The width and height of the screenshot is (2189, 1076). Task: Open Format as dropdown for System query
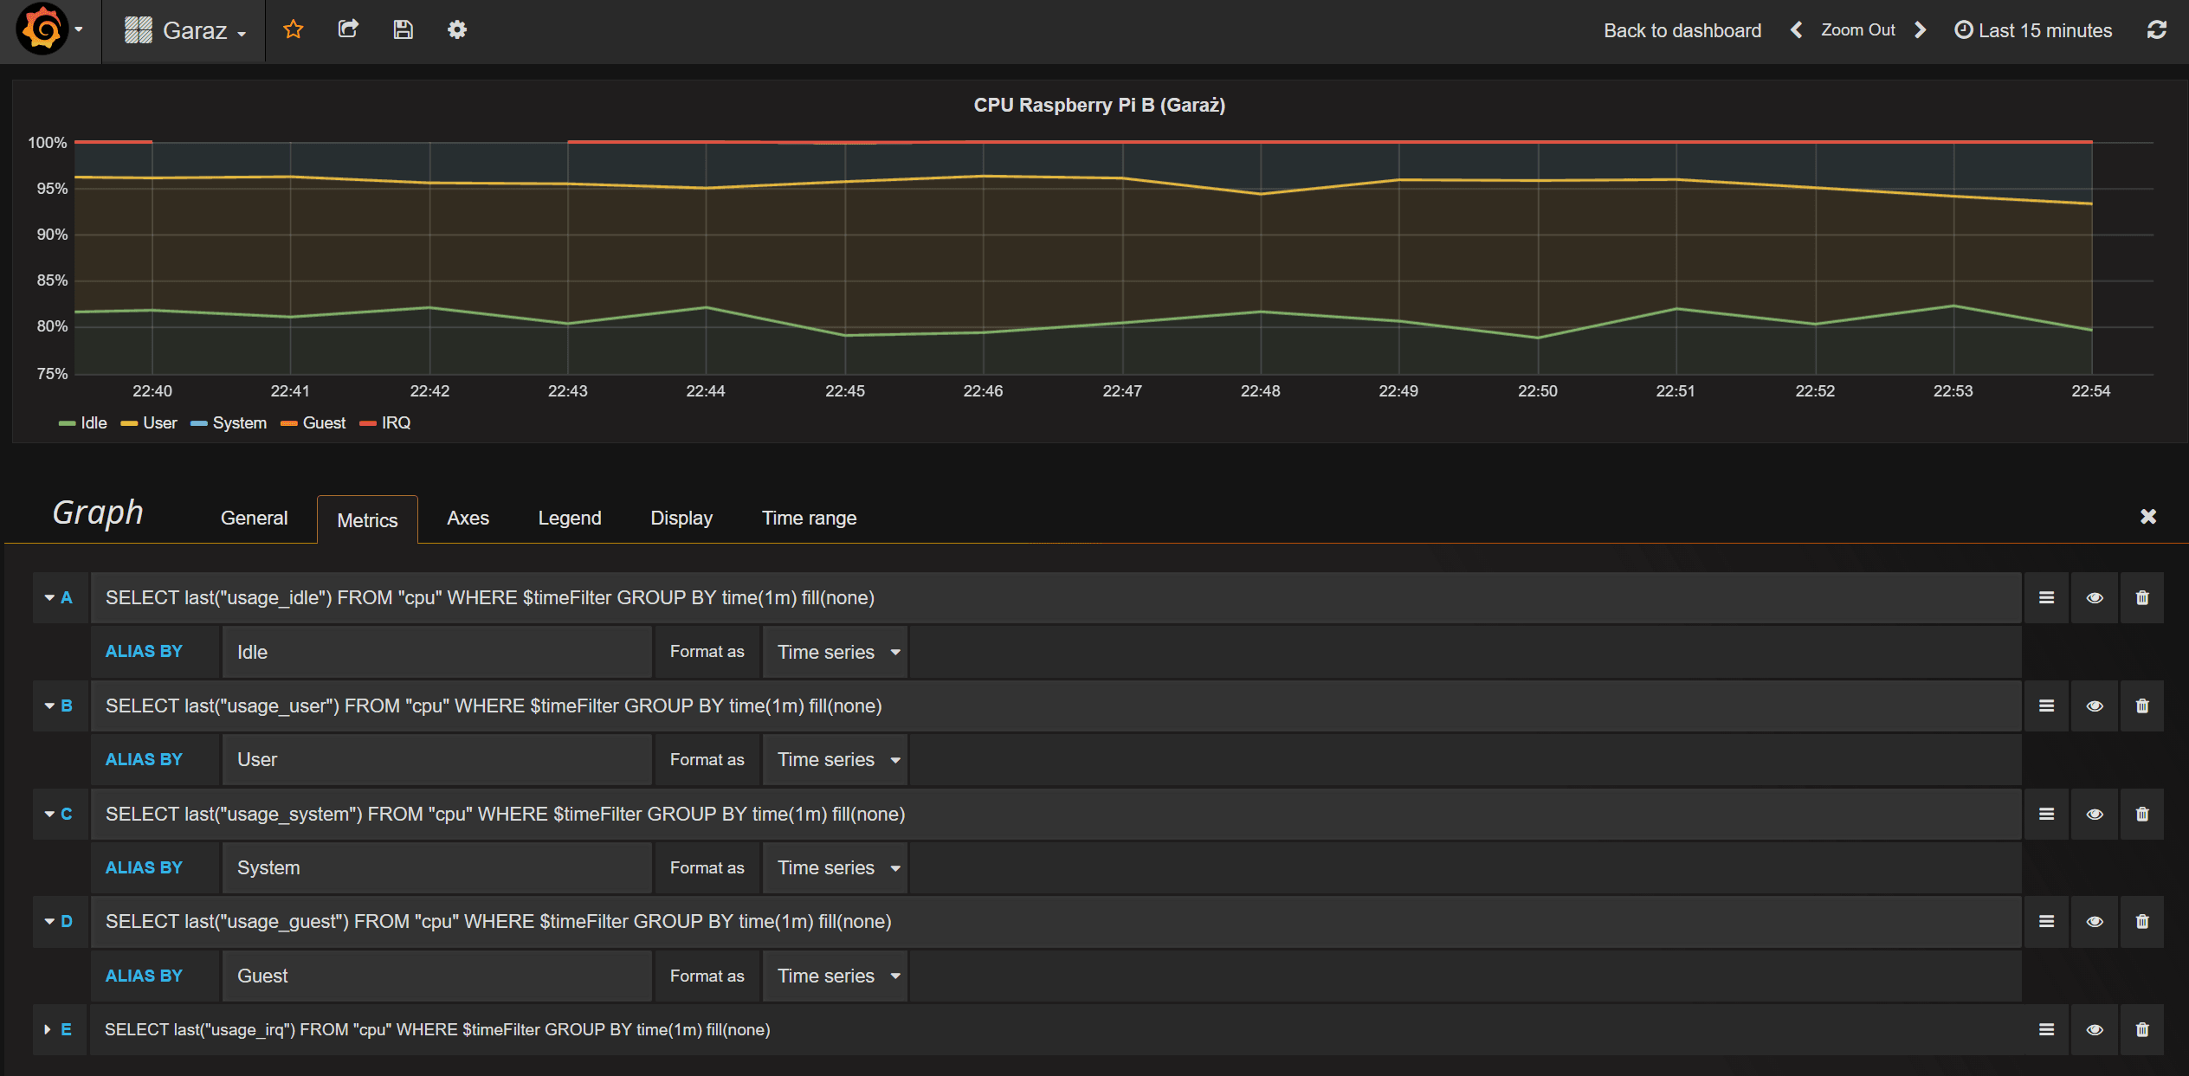[x=836, y=867]
